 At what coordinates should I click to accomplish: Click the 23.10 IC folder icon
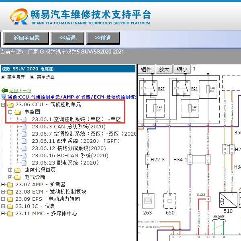point(10,206)
